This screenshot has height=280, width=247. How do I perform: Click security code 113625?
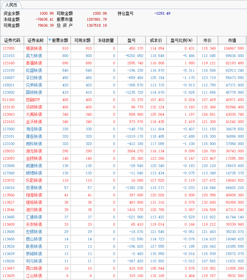(9, 276)
